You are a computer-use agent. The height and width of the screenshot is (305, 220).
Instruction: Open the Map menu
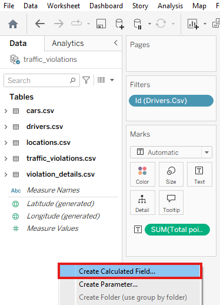pyautogui.click(x=199, y=6)
